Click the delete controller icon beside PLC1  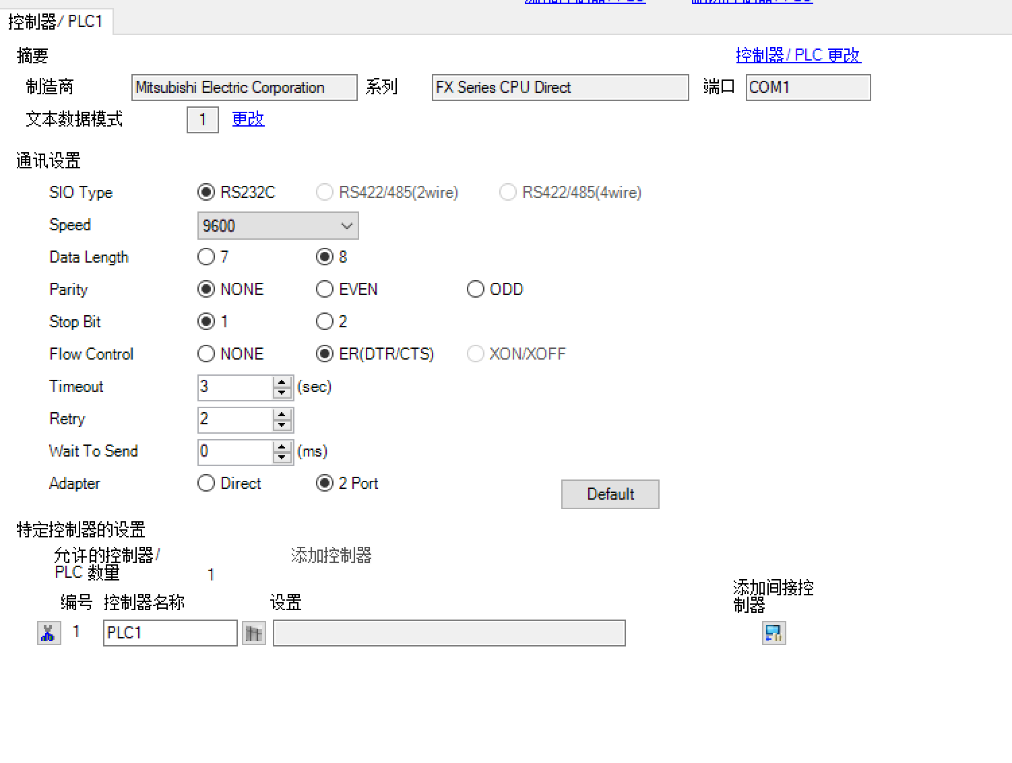(x=49, y=633)
